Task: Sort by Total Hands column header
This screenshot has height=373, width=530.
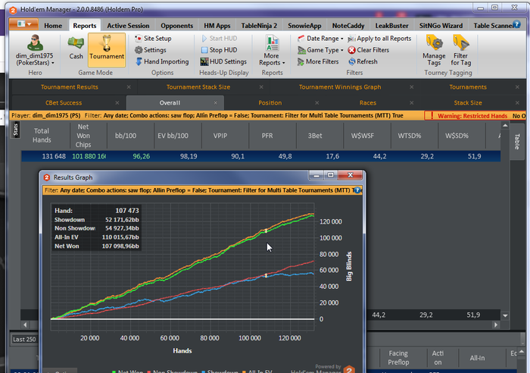Action: pos(42,136)
